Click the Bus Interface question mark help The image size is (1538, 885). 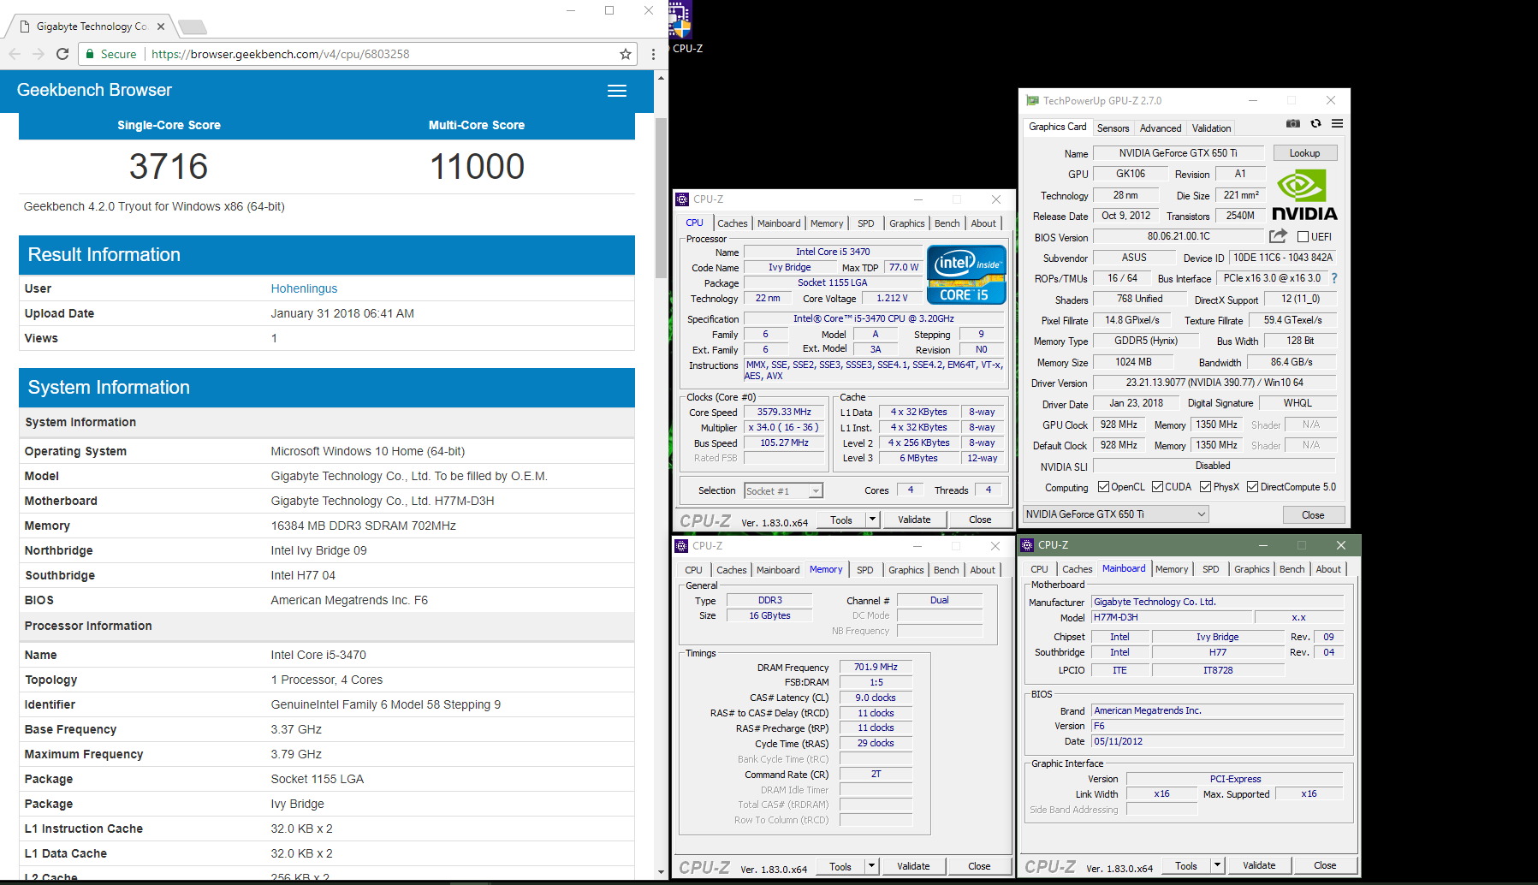click(1333, 278)
